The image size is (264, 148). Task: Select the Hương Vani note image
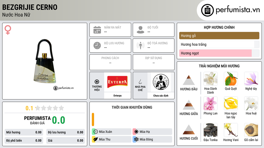pyautogui.click(x=231, y=130)
